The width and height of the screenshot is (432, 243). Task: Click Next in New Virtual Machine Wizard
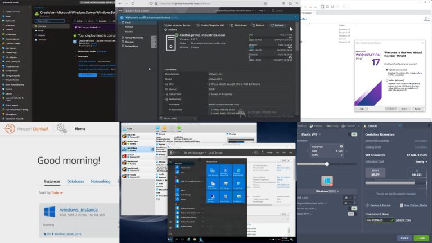pos(404,109)
